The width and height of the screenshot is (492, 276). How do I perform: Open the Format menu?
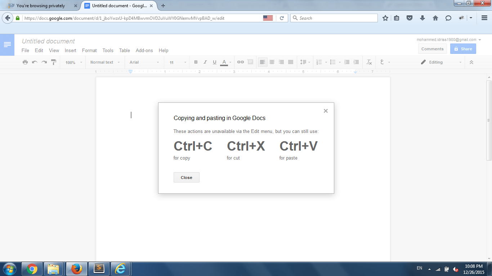click(x=89, y=50)
